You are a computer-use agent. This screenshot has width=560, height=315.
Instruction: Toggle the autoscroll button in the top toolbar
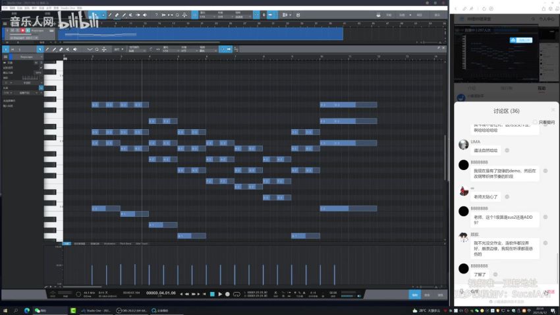click(270, 15)
